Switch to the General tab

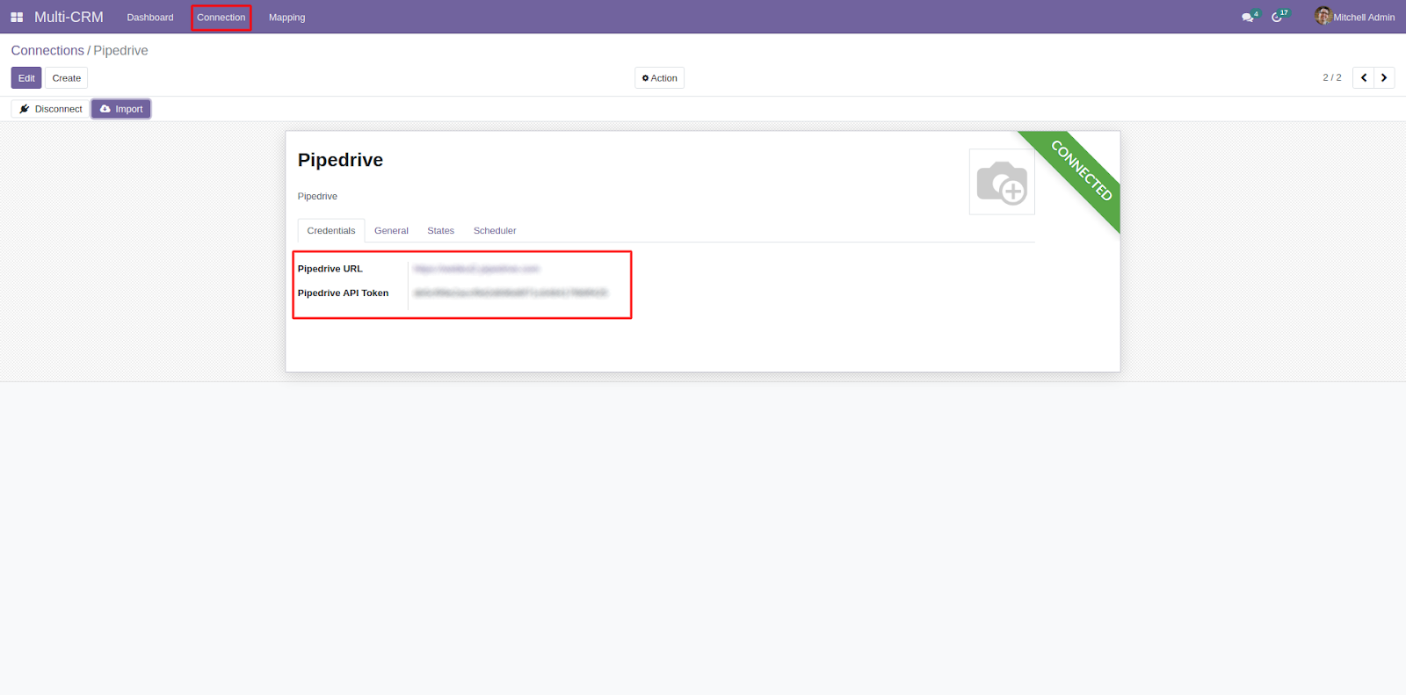(391, 231)
